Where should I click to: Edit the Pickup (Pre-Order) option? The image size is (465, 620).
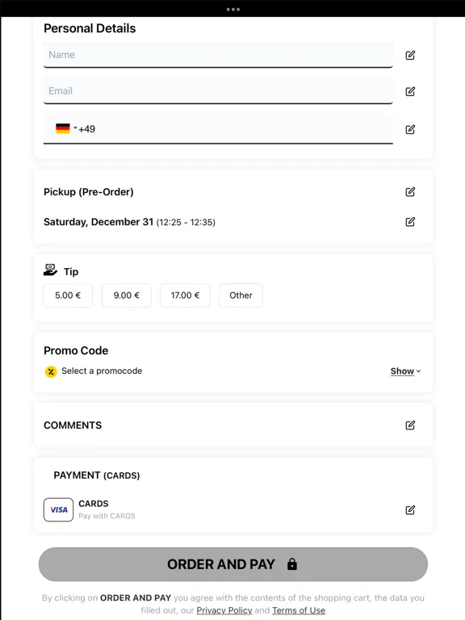tap(410, 192)
